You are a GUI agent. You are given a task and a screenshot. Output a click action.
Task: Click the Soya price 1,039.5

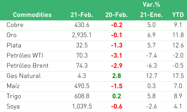tap(82, 106)
